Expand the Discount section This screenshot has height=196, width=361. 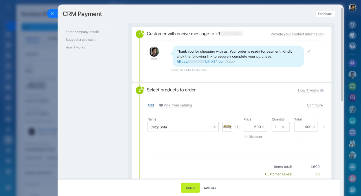253,137
